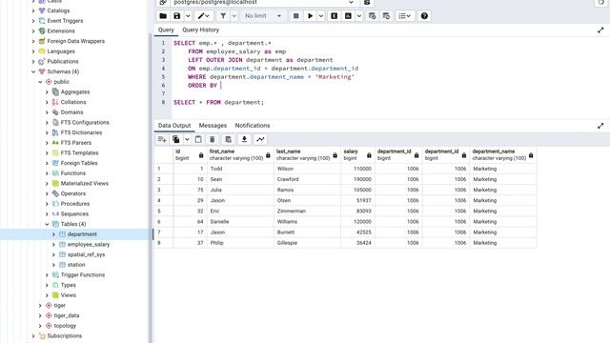Select the station table
The height and width of the screenshot is (343, 610).
(76, 265)
